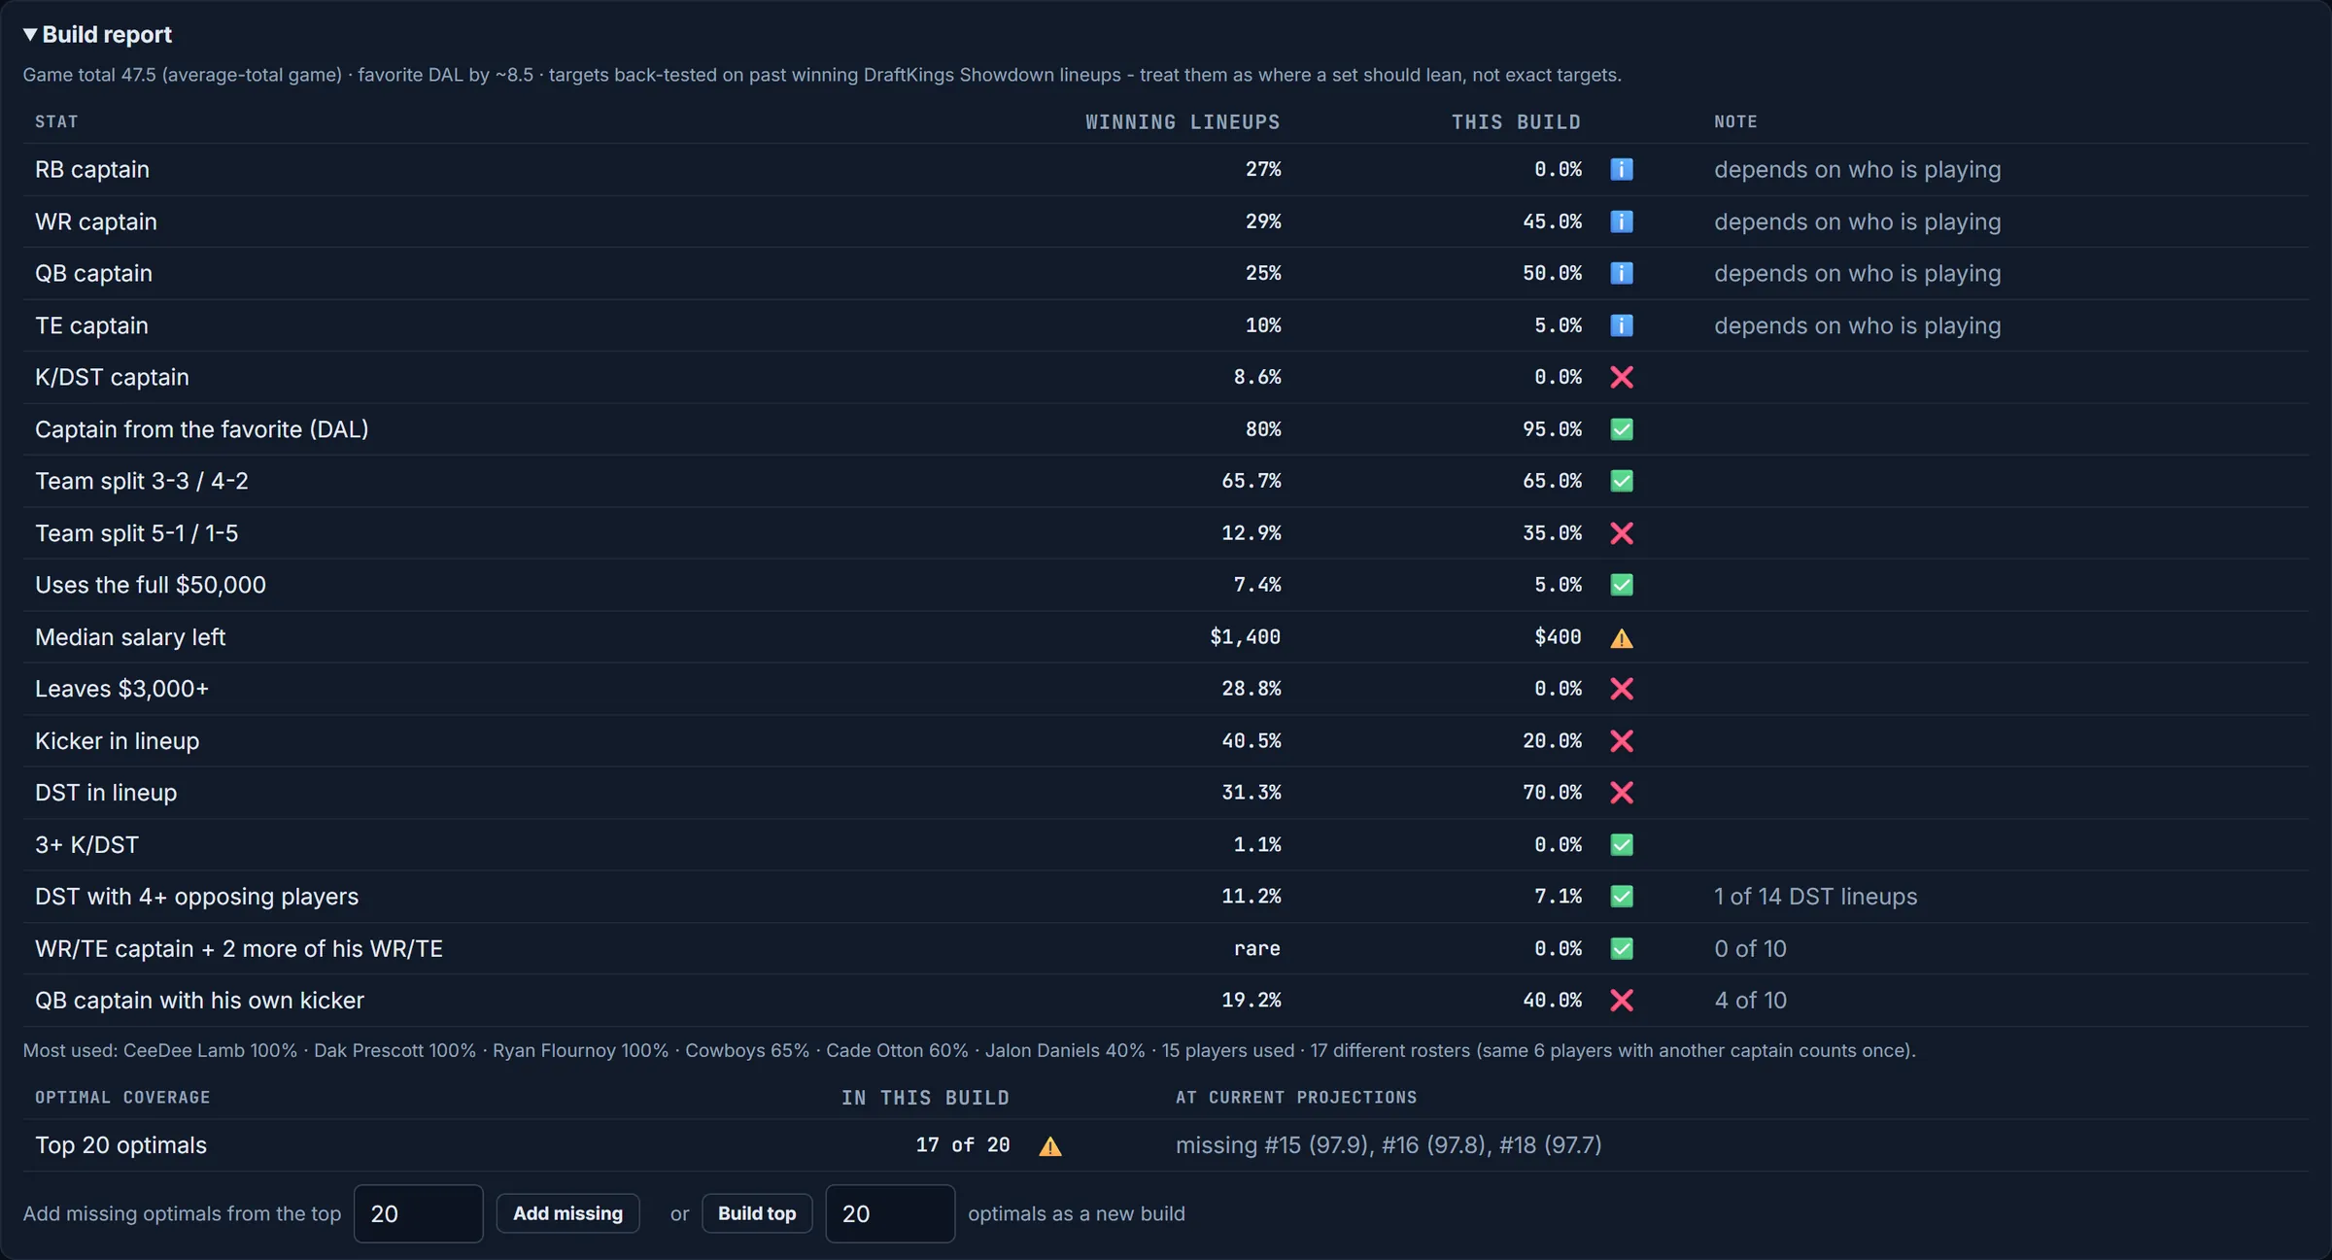Click the info icon in WR captain row
The height and width of the screenshot is (1260, 2332).
(x=1621, y=221)
